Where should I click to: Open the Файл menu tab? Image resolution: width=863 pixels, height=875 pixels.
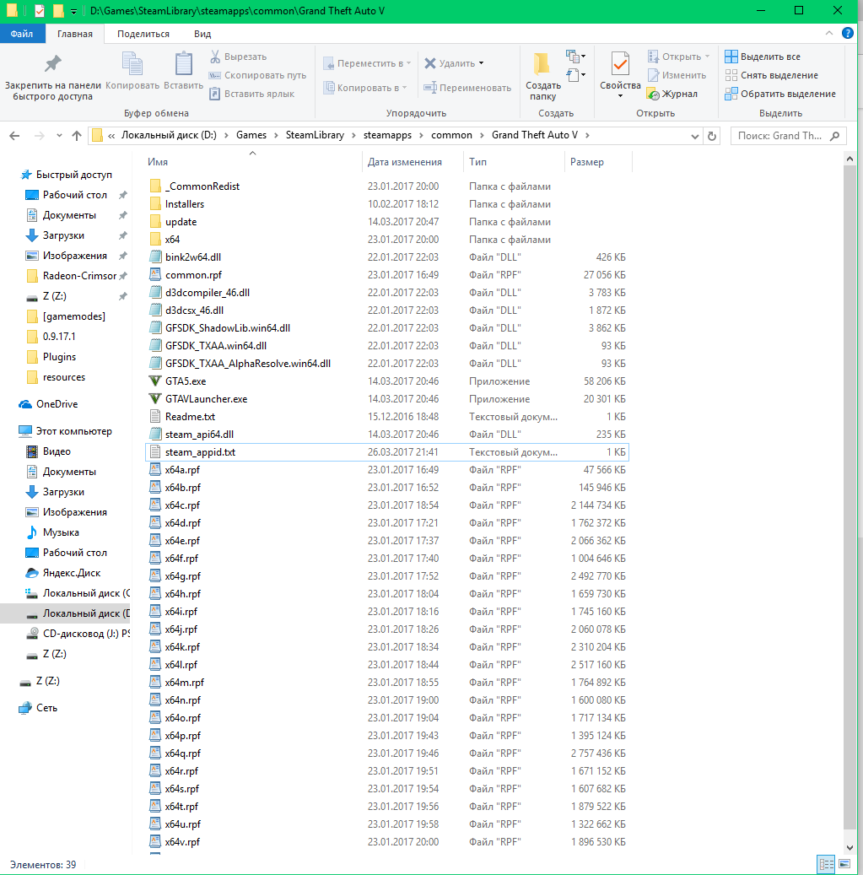click(22, 34)
